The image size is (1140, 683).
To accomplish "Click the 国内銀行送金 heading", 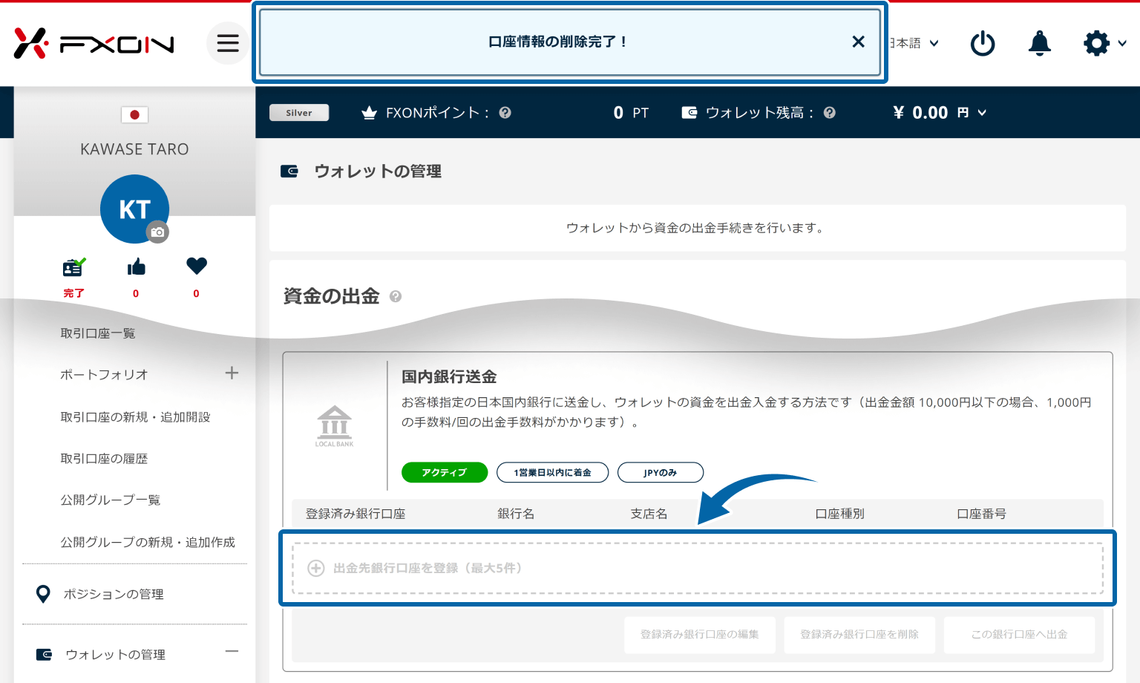I will (x=449, y=376).
